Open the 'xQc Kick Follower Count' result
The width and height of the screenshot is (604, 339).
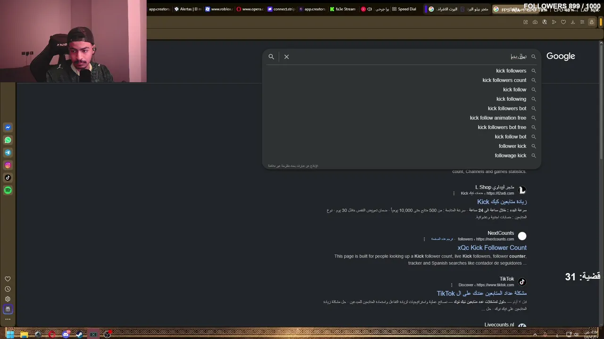(x=492, y=248)
